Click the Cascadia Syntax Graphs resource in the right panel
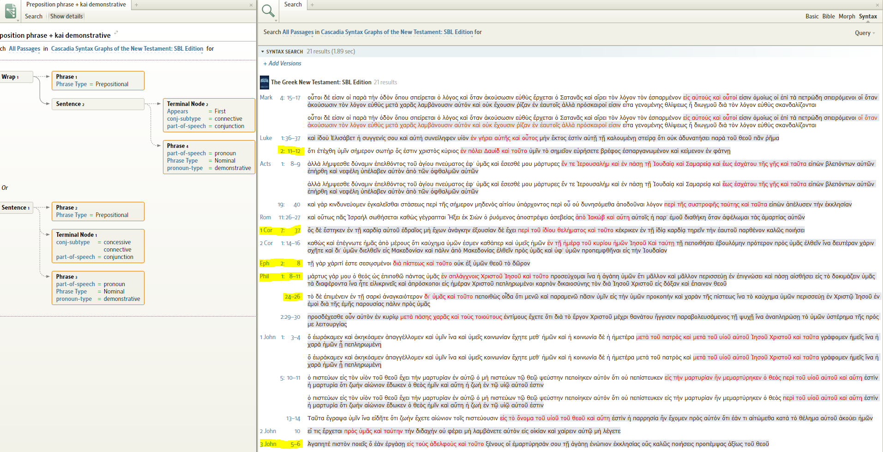This screenshot has width=883, height=452. tap(397, 32)
